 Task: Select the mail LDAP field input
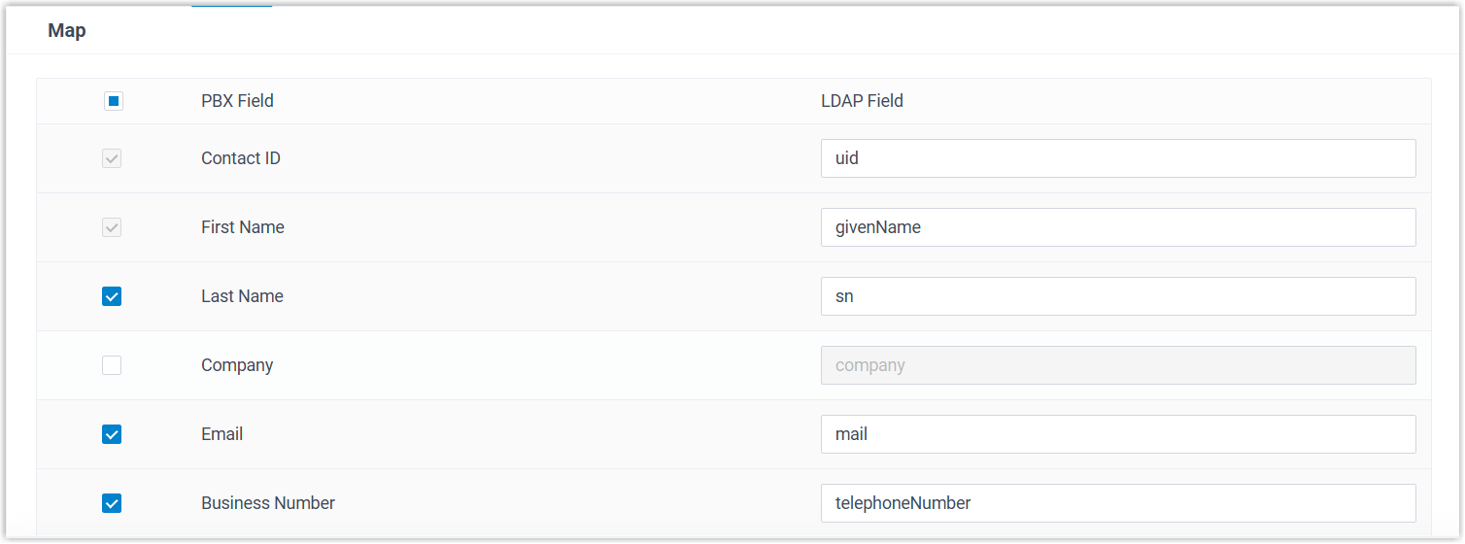[1117, 434]
